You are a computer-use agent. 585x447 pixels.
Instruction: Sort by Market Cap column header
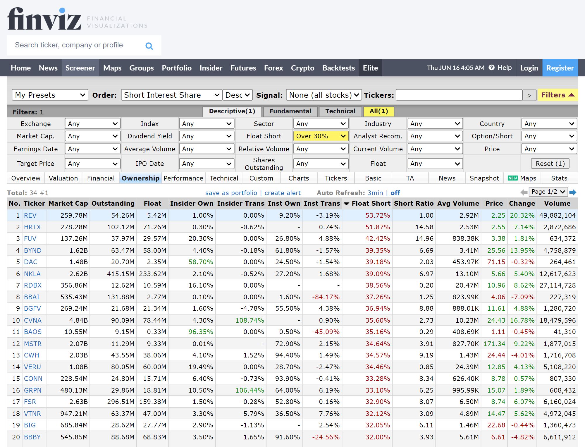(68, 203)
